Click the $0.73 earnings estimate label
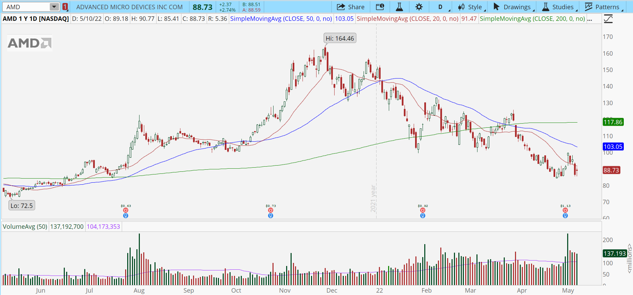633x295 pixels. tap(271, 206)
